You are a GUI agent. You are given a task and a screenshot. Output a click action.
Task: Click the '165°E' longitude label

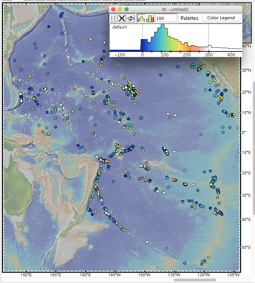point(56,275)
